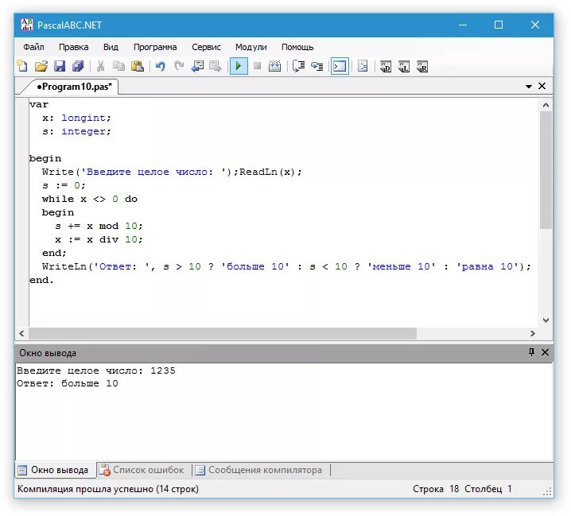The height and width of the screenshot is (516, 571).
Task: Place cursor on 'while x <> 0 do' line
Action: coord(90,199)
